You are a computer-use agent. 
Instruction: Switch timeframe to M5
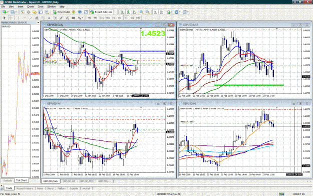point(96,18)
